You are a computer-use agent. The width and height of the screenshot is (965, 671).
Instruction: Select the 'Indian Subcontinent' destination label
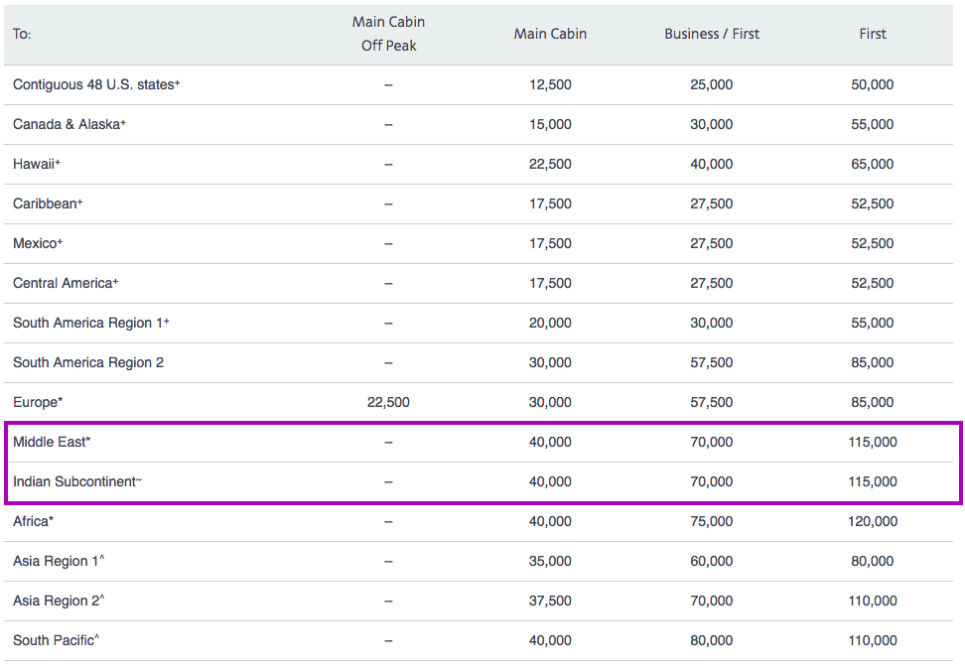(76, 481)
